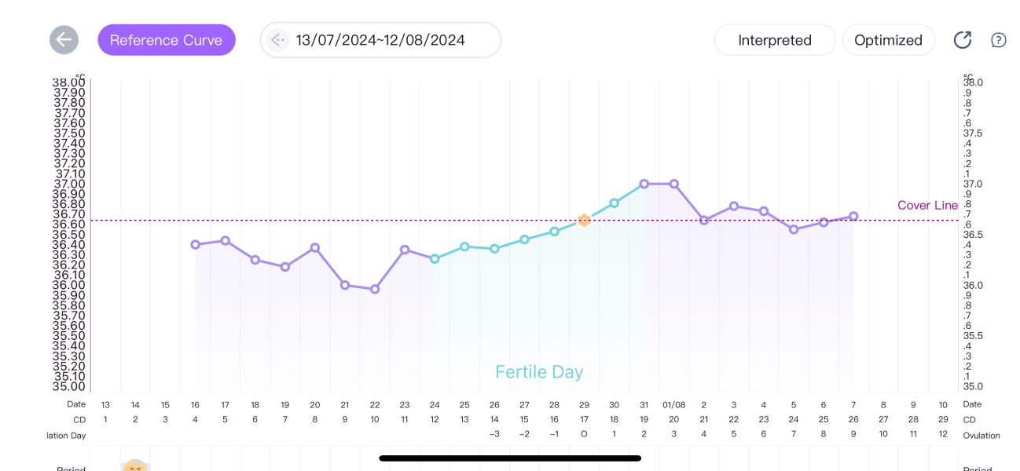Open the 13/07/2024~12/08/2024 date range selector

380,39
